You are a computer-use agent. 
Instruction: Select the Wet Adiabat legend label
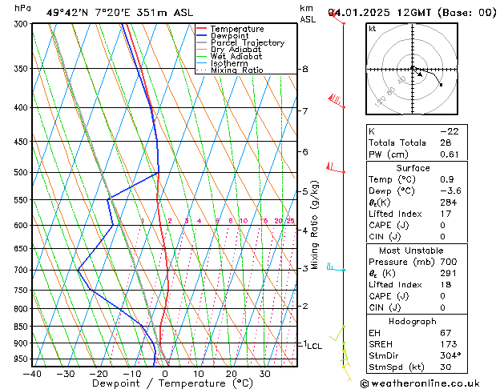pyautogui.click(x=236, y=57)
